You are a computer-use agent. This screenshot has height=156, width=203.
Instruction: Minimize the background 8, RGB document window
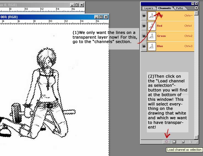coord(72,5)
